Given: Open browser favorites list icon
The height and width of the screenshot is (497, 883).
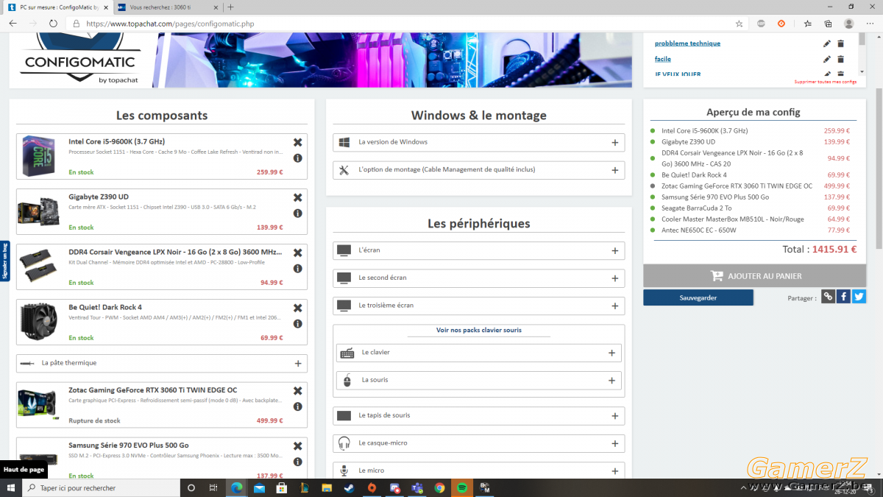Looking at the screenshot, I should [x=807, y=24].
